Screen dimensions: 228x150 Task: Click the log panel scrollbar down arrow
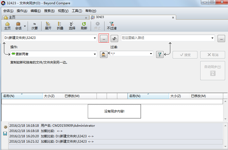click(x=225, y=147)
